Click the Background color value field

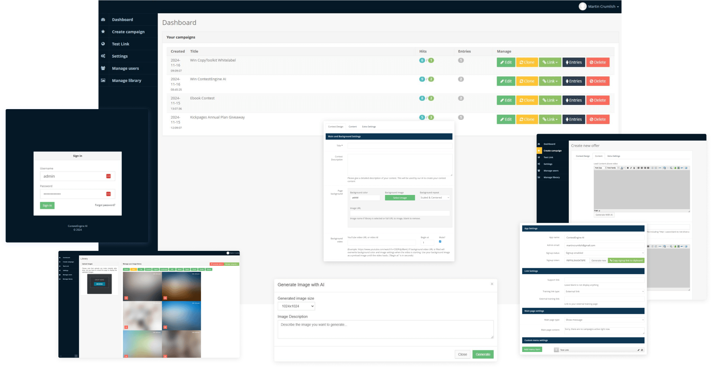click(x=365, y=198)
